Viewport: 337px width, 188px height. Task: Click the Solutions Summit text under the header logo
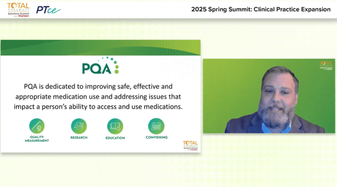tap(18, 14)
